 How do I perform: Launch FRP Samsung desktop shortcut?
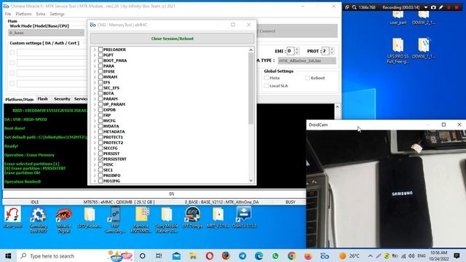coord(115,220)
